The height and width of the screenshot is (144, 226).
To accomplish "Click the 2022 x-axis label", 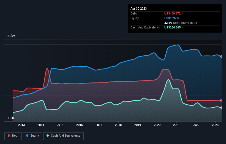I will click(x=196, y=125).
